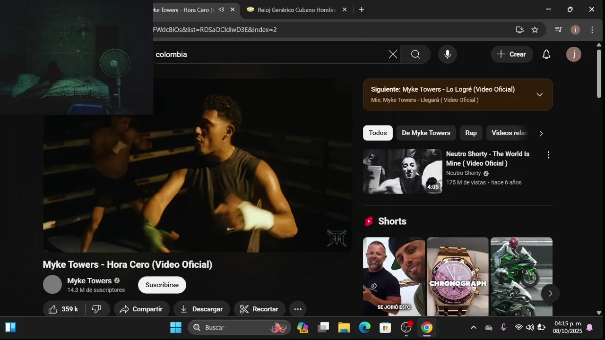Open the Myke Towers channel avatar

[52, 284]
